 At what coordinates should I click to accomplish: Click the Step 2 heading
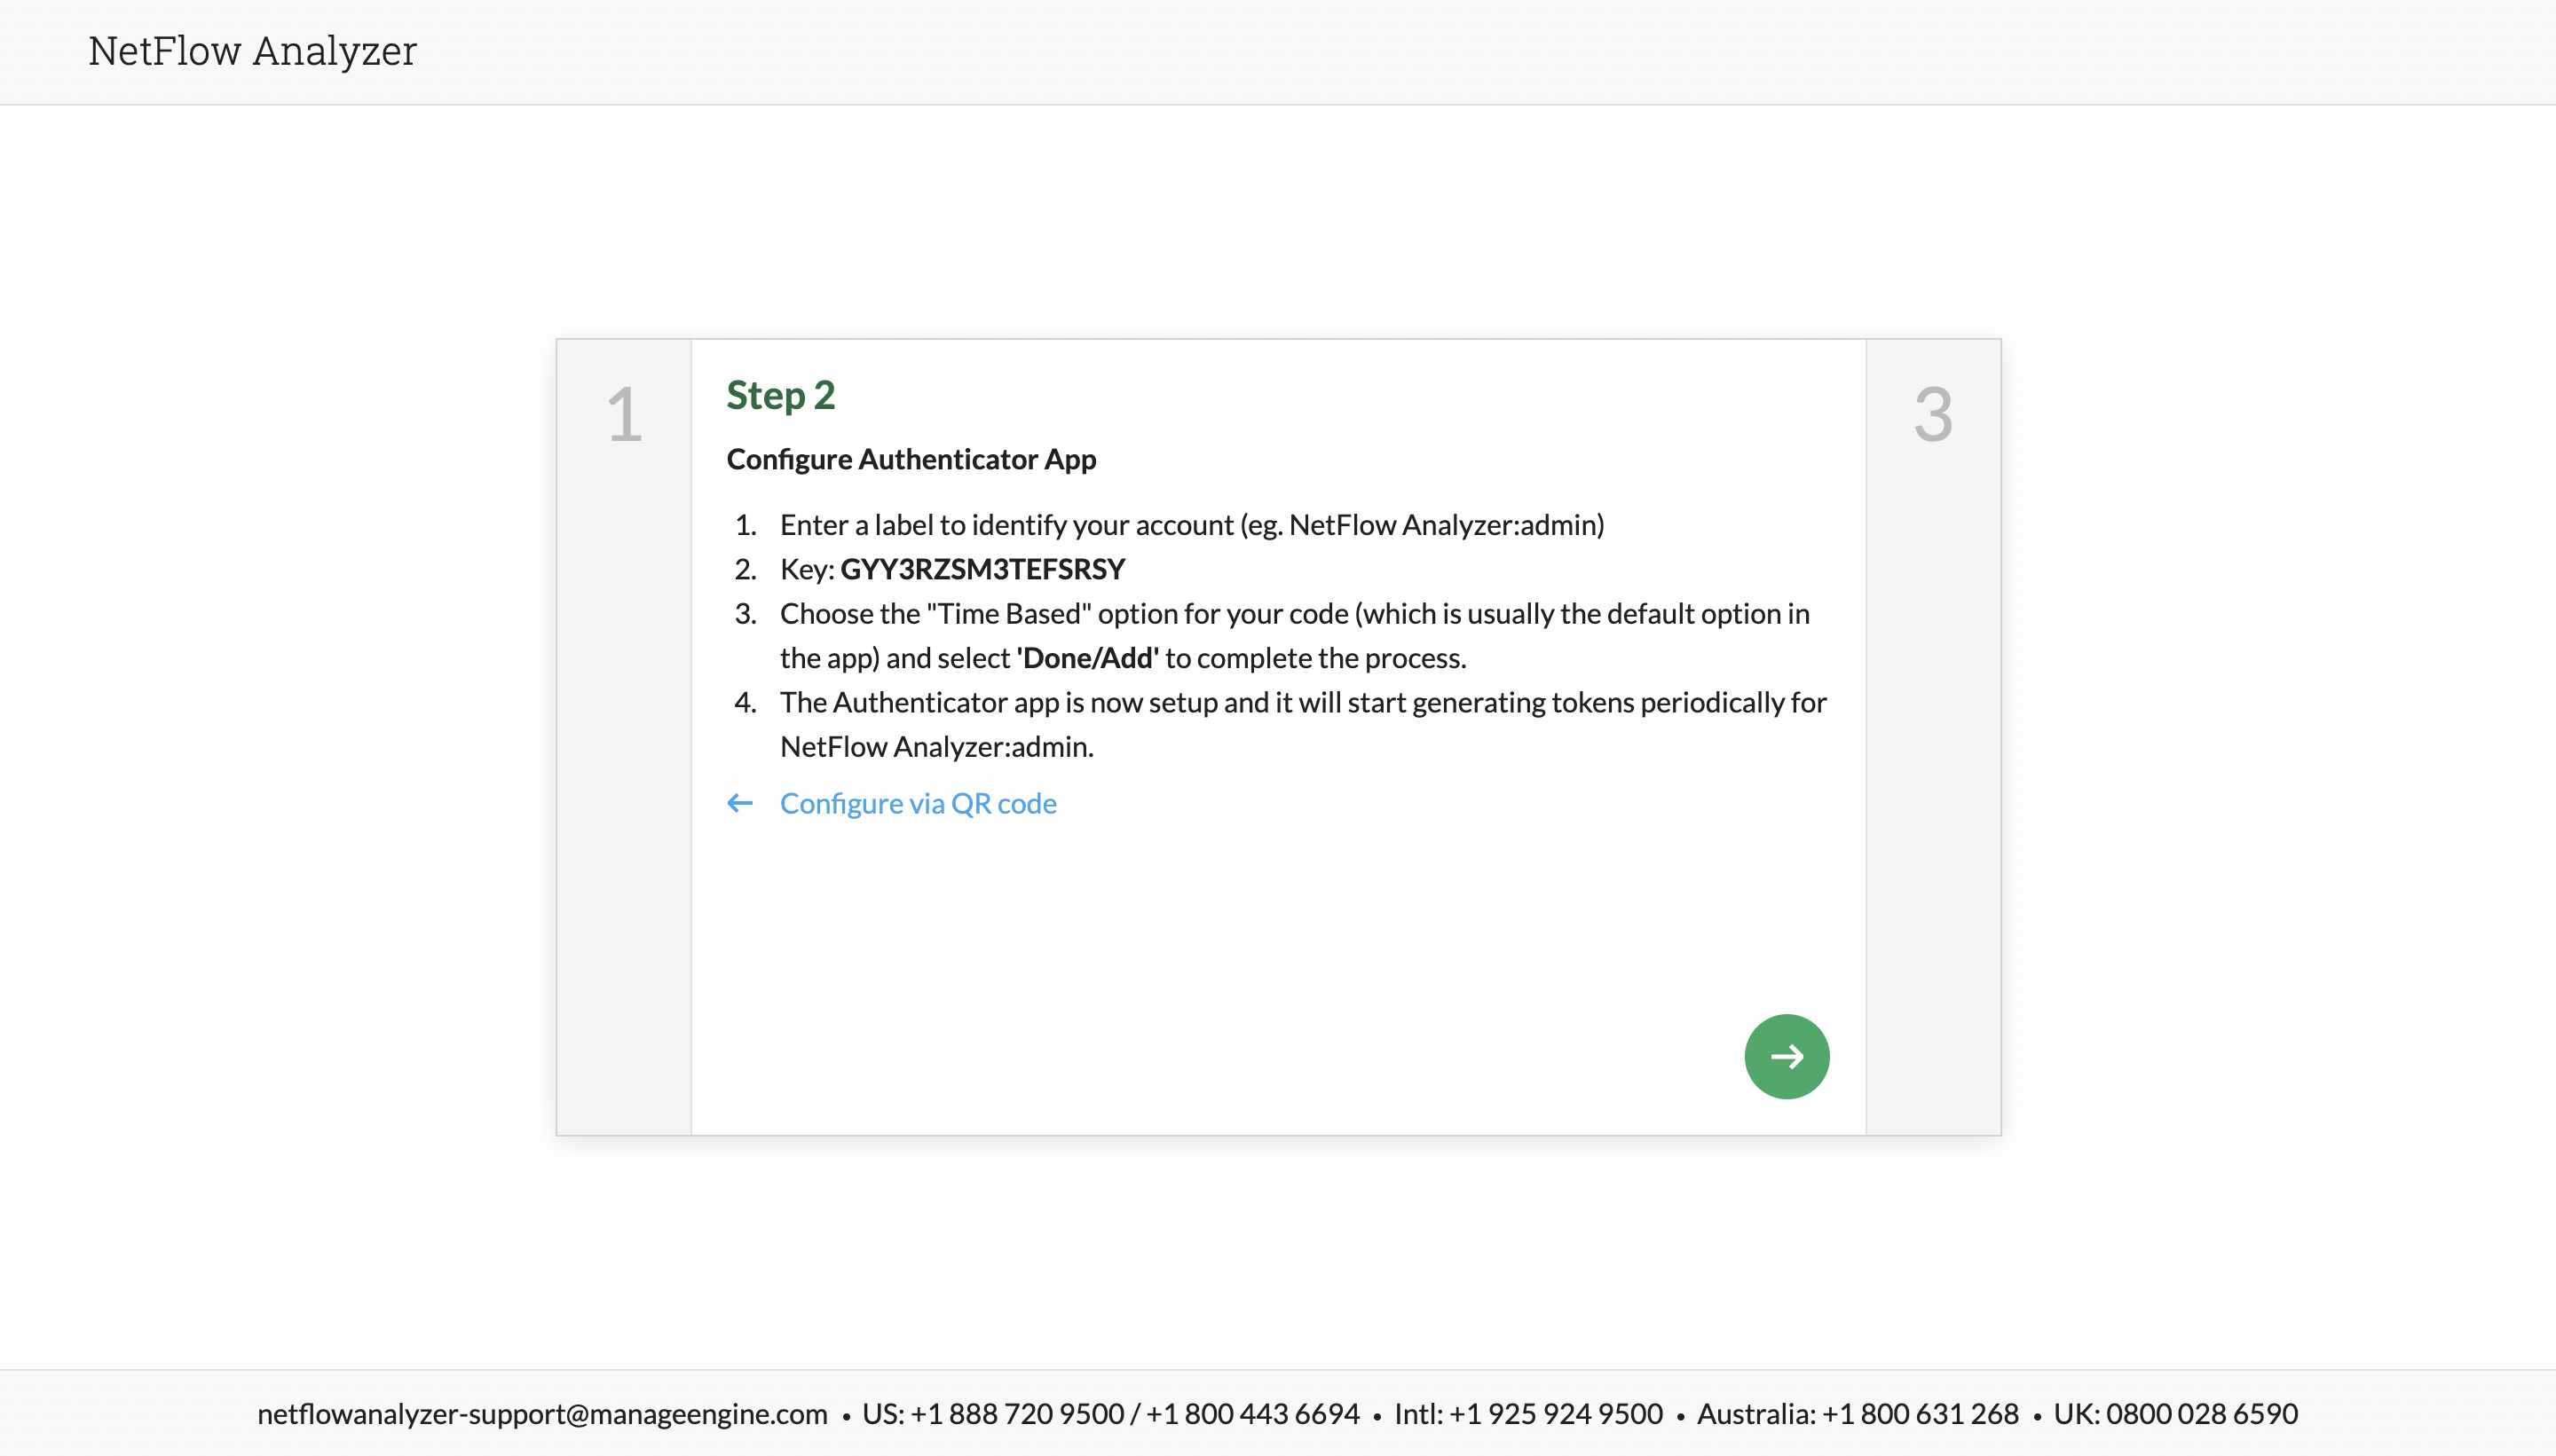point(780,395)
